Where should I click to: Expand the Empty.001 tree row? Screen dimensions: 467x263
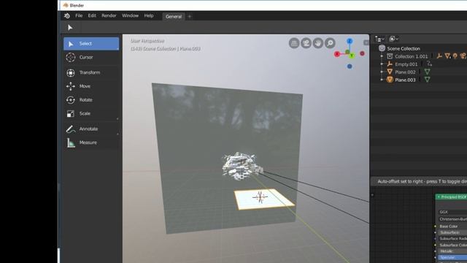click(x=382, y=64)
